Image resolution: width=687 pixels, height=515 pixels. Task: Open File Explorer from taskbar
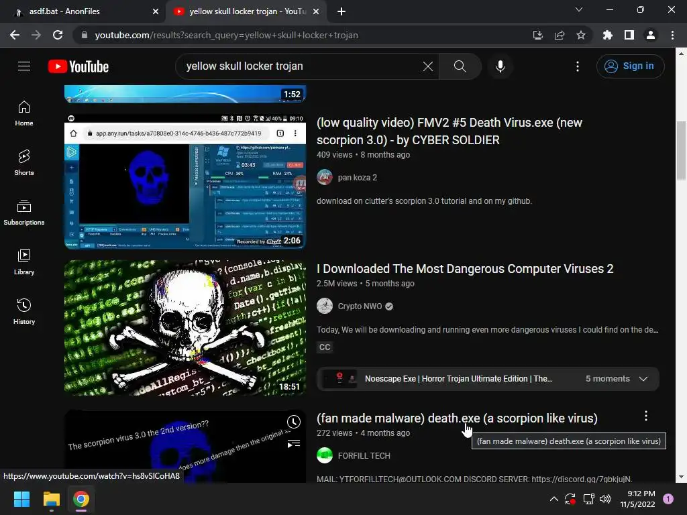tap(51, 499)
